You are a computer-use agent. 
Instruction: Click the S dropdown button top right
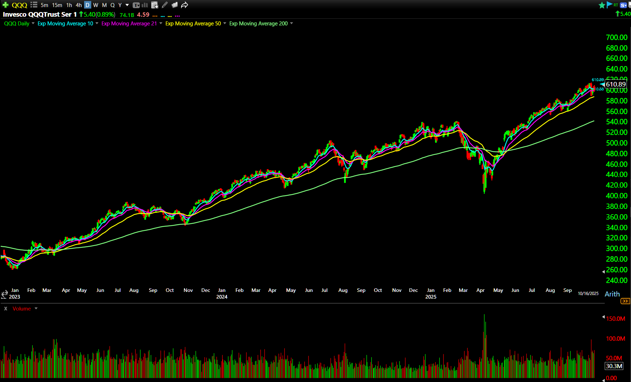623,5
